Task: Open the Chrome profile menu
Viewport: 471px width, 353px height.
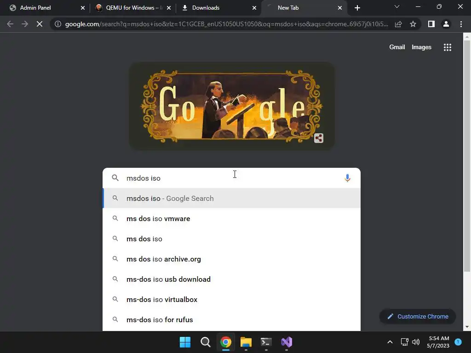Action: pyautogui.click(x=446, y=24)
